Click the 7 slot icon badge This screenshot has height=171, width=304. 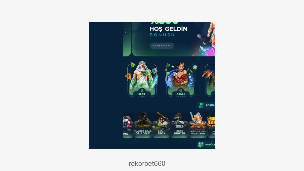click(x=142, y=91)
